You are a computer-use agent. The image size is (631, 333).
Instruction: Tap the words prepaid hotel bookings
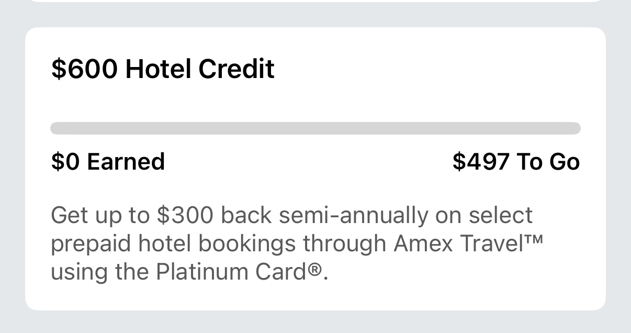coord(174,243)
